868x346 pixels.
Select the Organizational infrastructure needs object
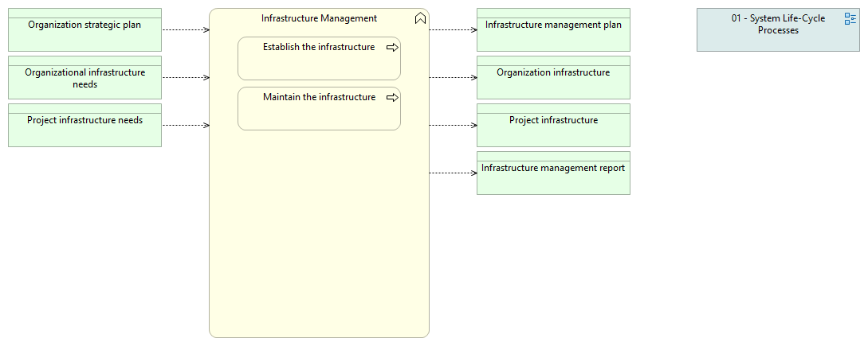click(84, 77)
